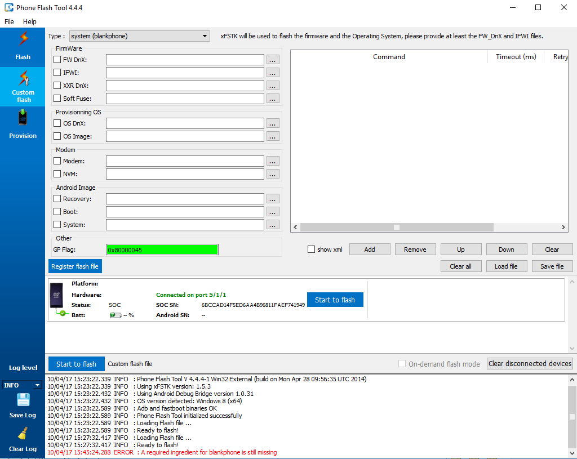Click the Timeout (ms) column header

click(516, 57)
